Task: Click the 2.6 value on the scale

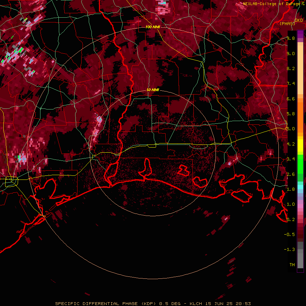Action: (291, 174)
